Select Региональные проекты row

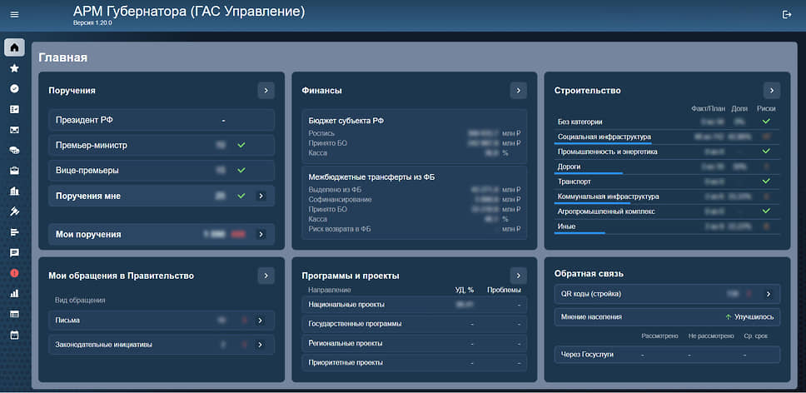(x=415, y=343)
